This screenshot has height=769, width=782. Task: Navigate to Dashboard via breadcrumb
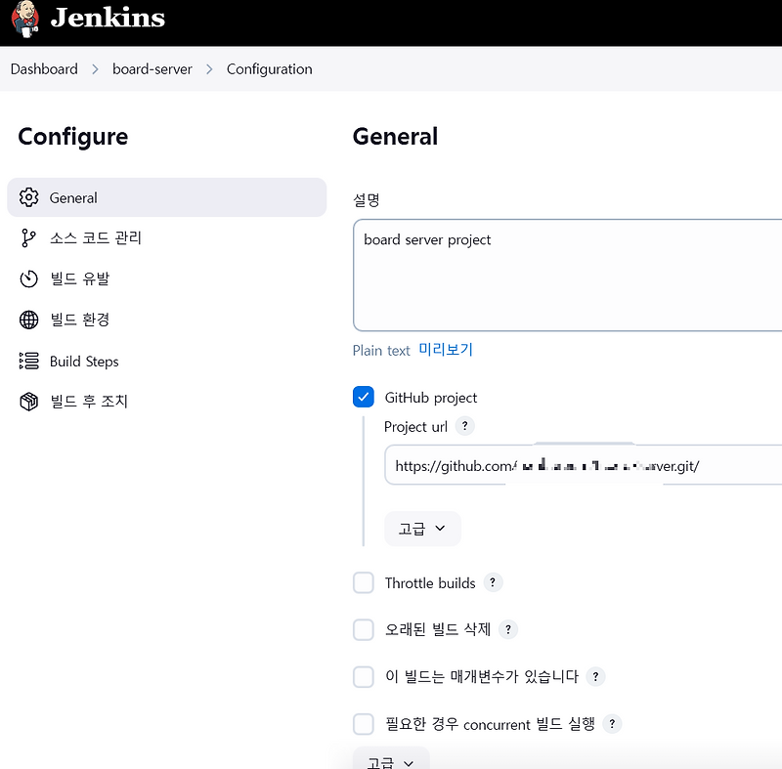pos(44,68)
